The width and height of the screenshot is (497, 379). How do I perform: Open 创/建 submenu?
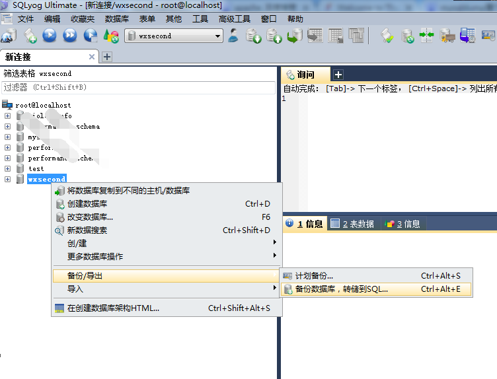(167, 243)
